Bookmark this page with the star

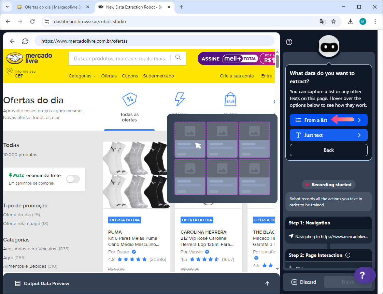click(x=334, y=21)
